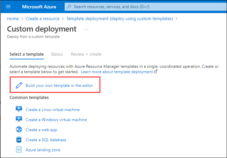Click the Microsoft Azure logo text
Screen dimensions: 227x158
39,7
